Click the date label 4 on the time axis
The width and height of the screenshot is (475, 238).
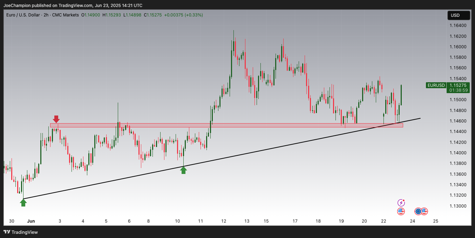click(x=83, y=221)
